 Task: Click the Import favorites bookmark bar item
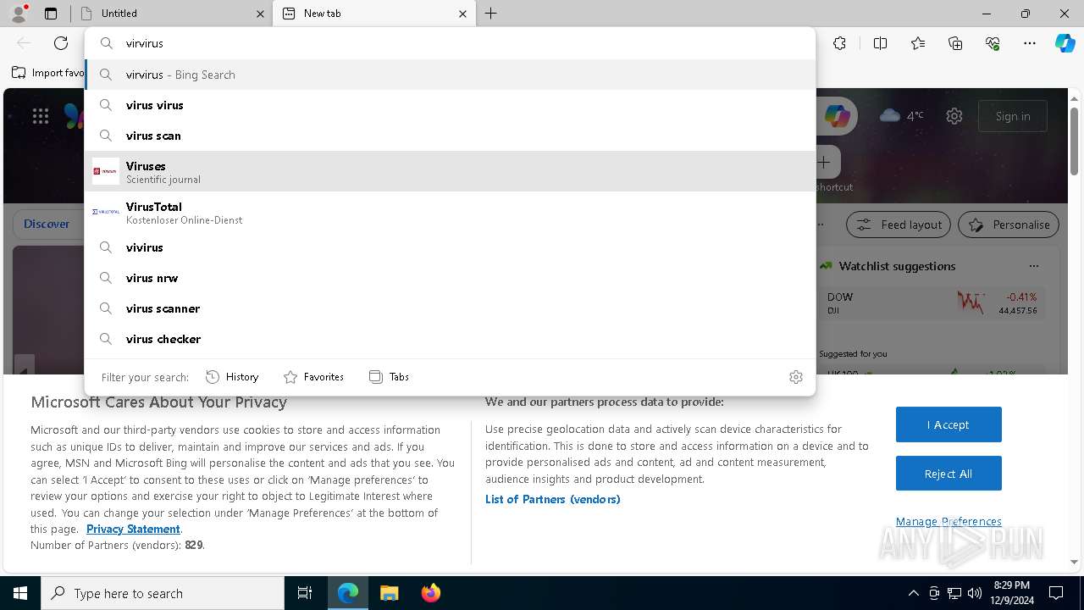click(x=47, y=73)
